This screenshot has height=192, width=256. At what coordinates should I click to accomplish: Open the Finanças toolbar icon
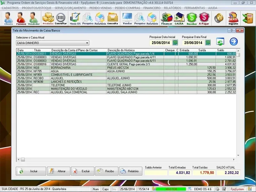[166, 18]
